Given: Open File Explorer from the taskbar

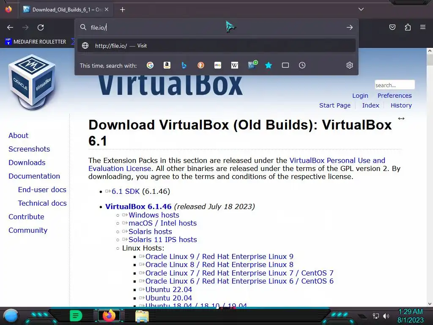Looking at the screenshot, I should [x=142, y=316].
